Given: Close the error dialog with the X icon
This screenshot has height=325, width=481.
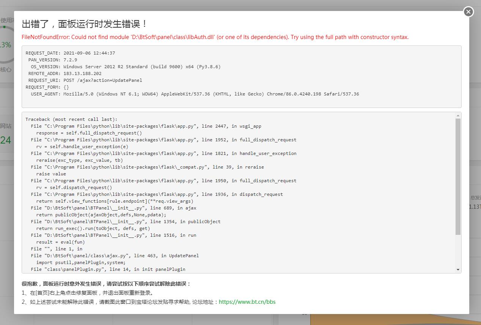Looking at the screenshot, I should point(468,12).
